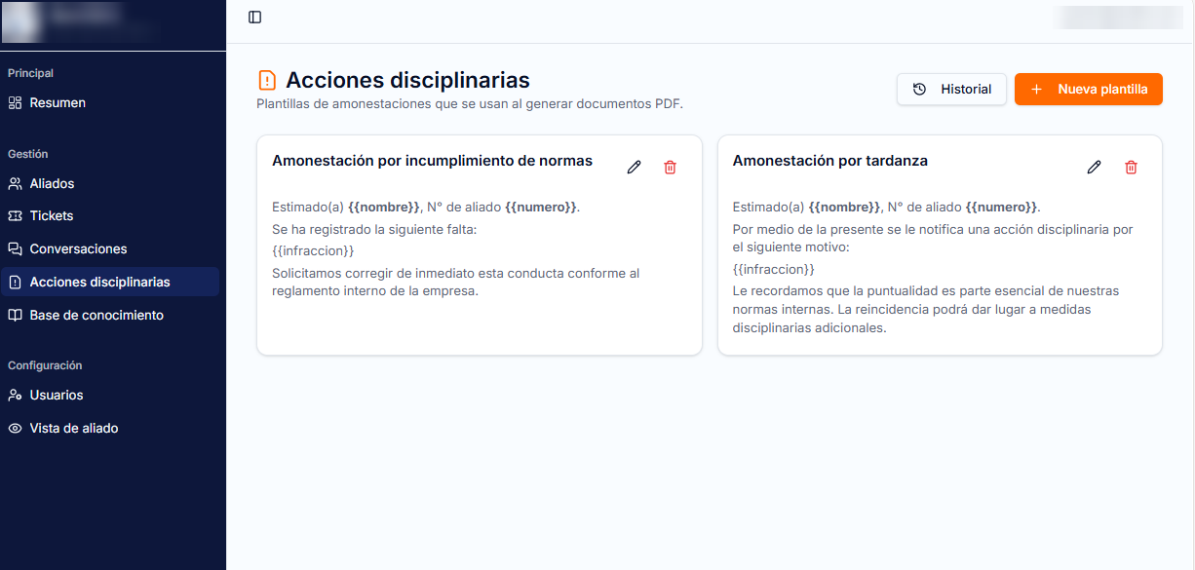Viewport: 1195px width, 570px height.
Task: Click the Configuración section label
Action: [45, 365]
